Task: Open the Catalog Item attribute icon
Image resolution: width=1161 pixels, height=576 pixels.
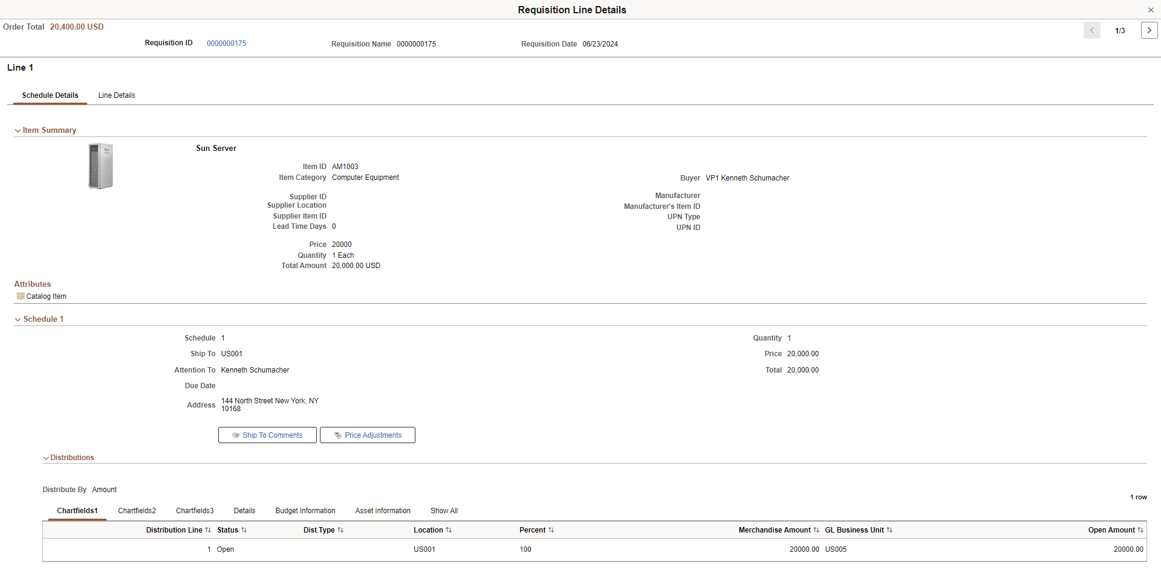Action: tap(21, 296)
